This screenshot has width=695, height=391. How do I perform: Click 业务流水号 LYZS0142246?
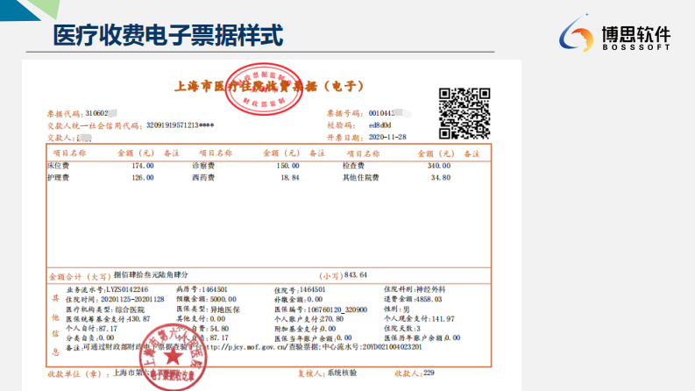(107, 290)
